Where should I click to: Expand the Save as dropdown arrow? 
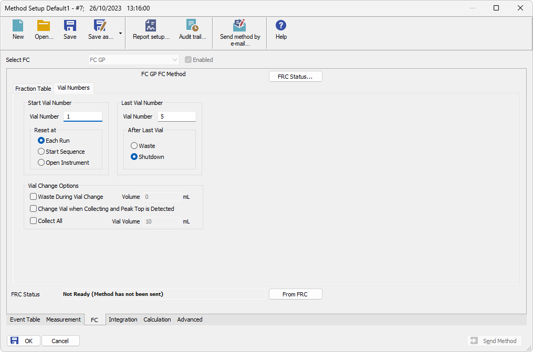click(x=120, y=33)
